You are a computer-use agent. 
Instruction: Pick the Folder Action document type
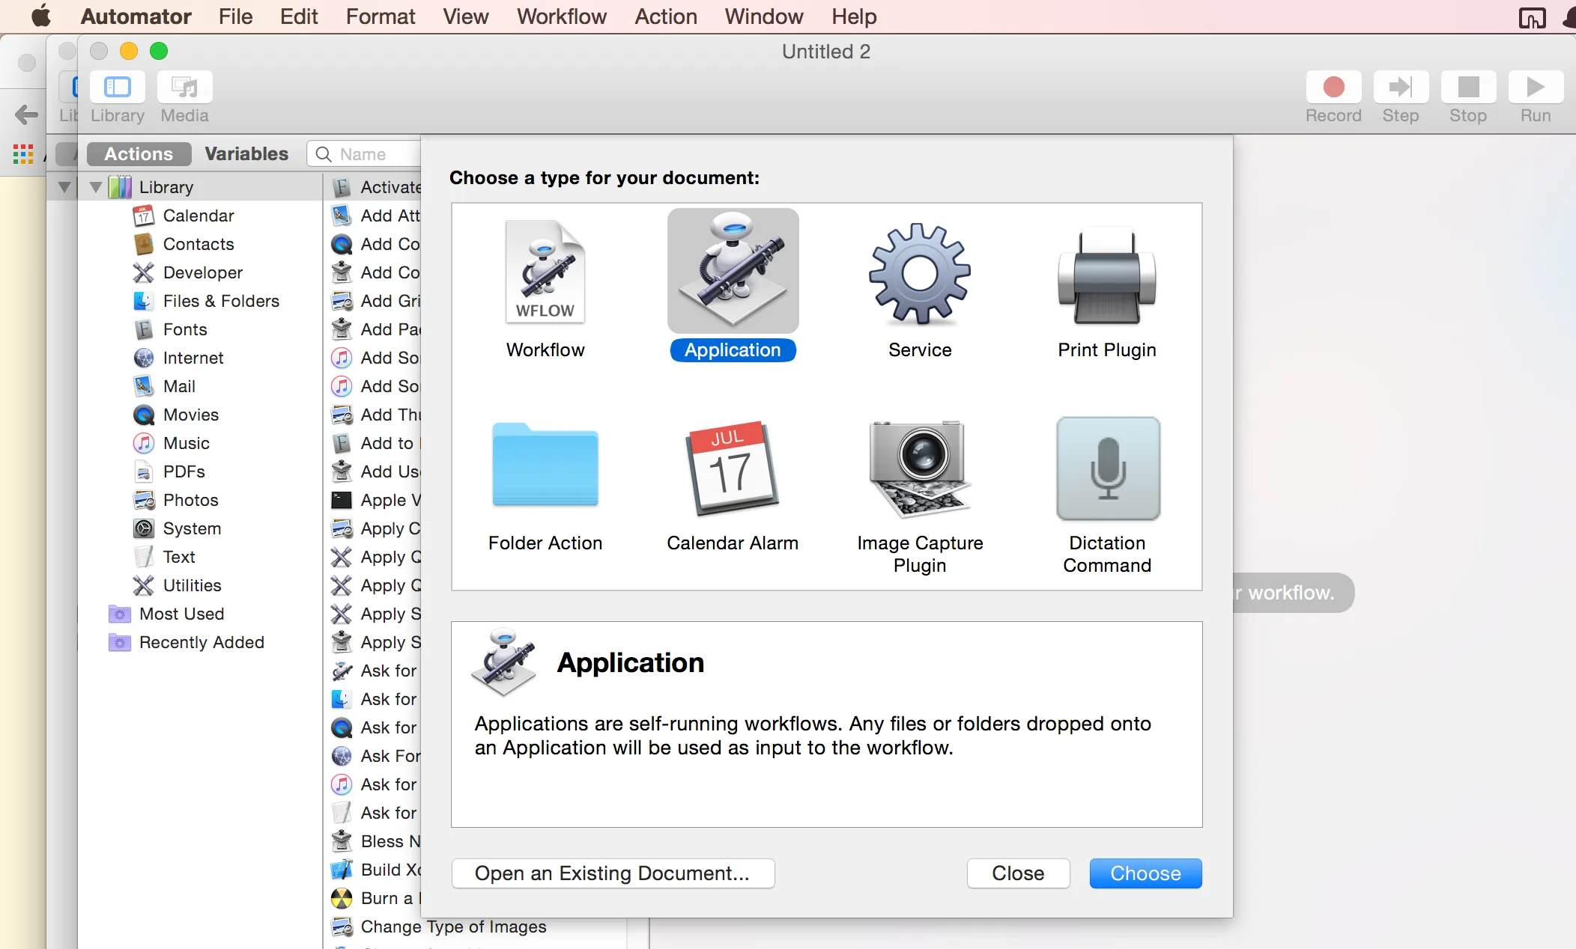point(545,466)
